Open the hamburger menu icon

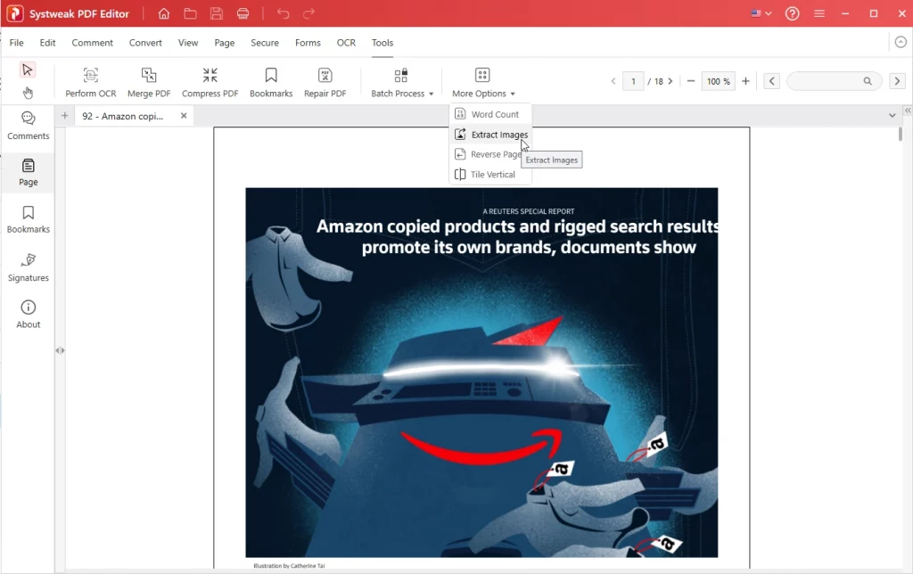point(818,13)
